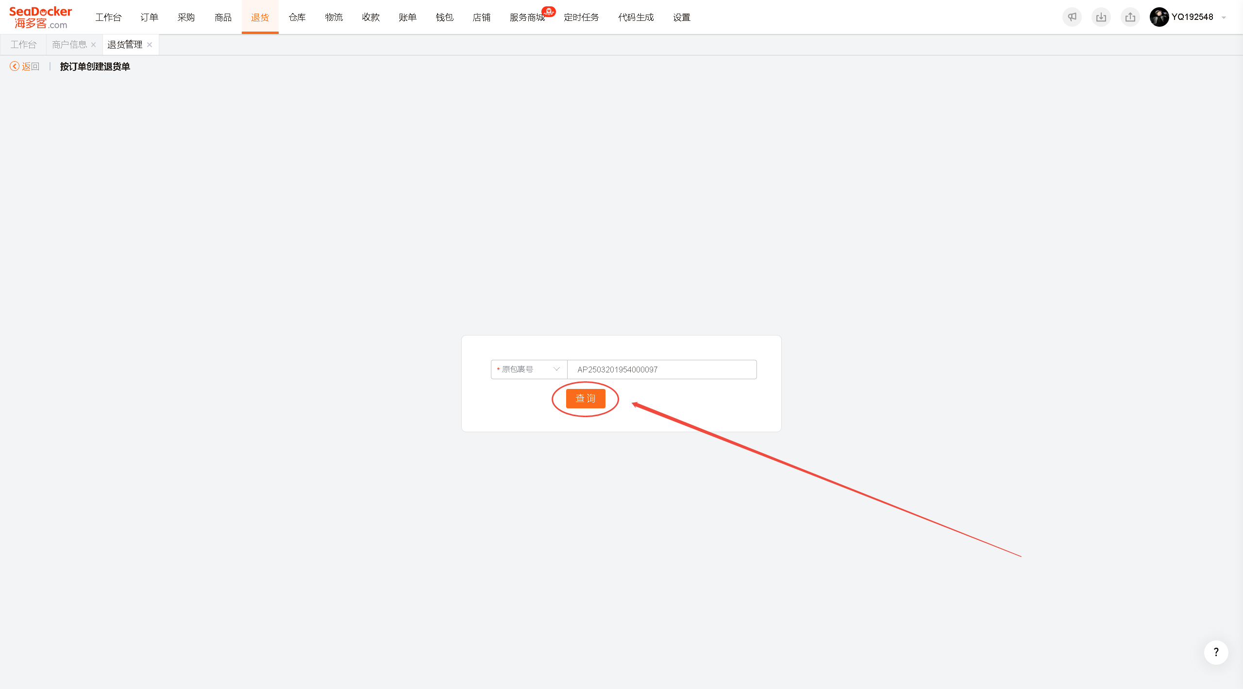Open the 店铺 menu
Screen dimensions: 1243x689
coord(482,17)
